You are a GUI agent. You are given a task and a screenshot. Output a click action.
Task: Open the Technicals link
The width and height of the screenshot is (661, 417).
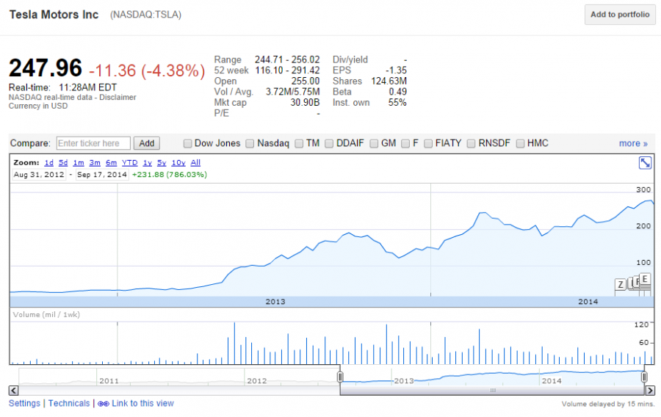click(x=69, y=403)
